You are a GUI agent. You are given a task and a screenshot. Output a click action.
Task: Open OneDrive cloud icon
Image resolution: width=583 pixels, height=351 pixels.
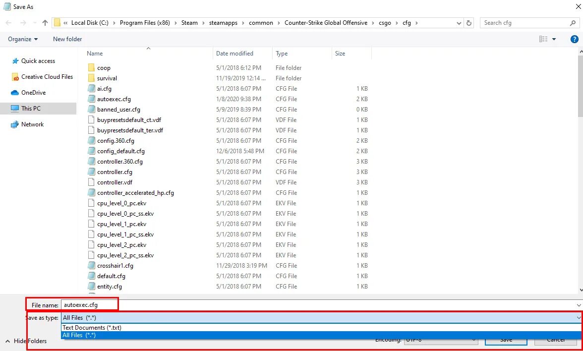coord(15,93)
